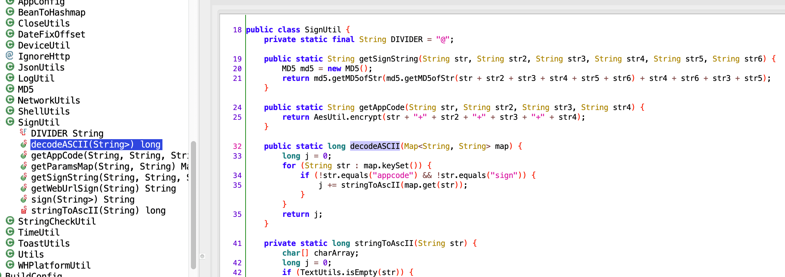Select JsonUtils in the class tree
Screen dimensions: 785x277
pyautogui.click(x=41, y=68)
